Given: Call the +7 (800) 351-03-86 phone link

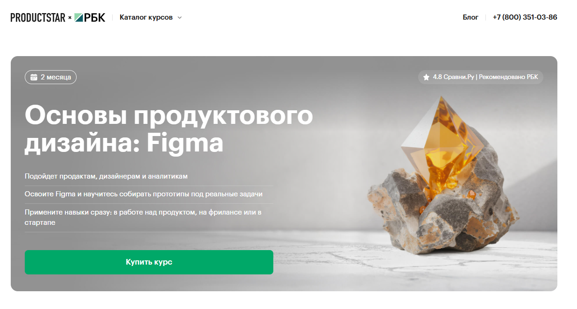Looking at the screenshot, I should click(525, 17).
